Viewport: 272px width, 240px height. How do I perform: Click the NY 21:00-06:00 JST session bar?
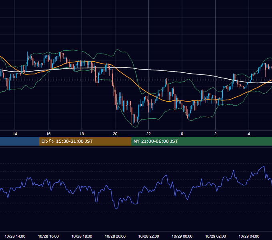click(x=201, y=141)
